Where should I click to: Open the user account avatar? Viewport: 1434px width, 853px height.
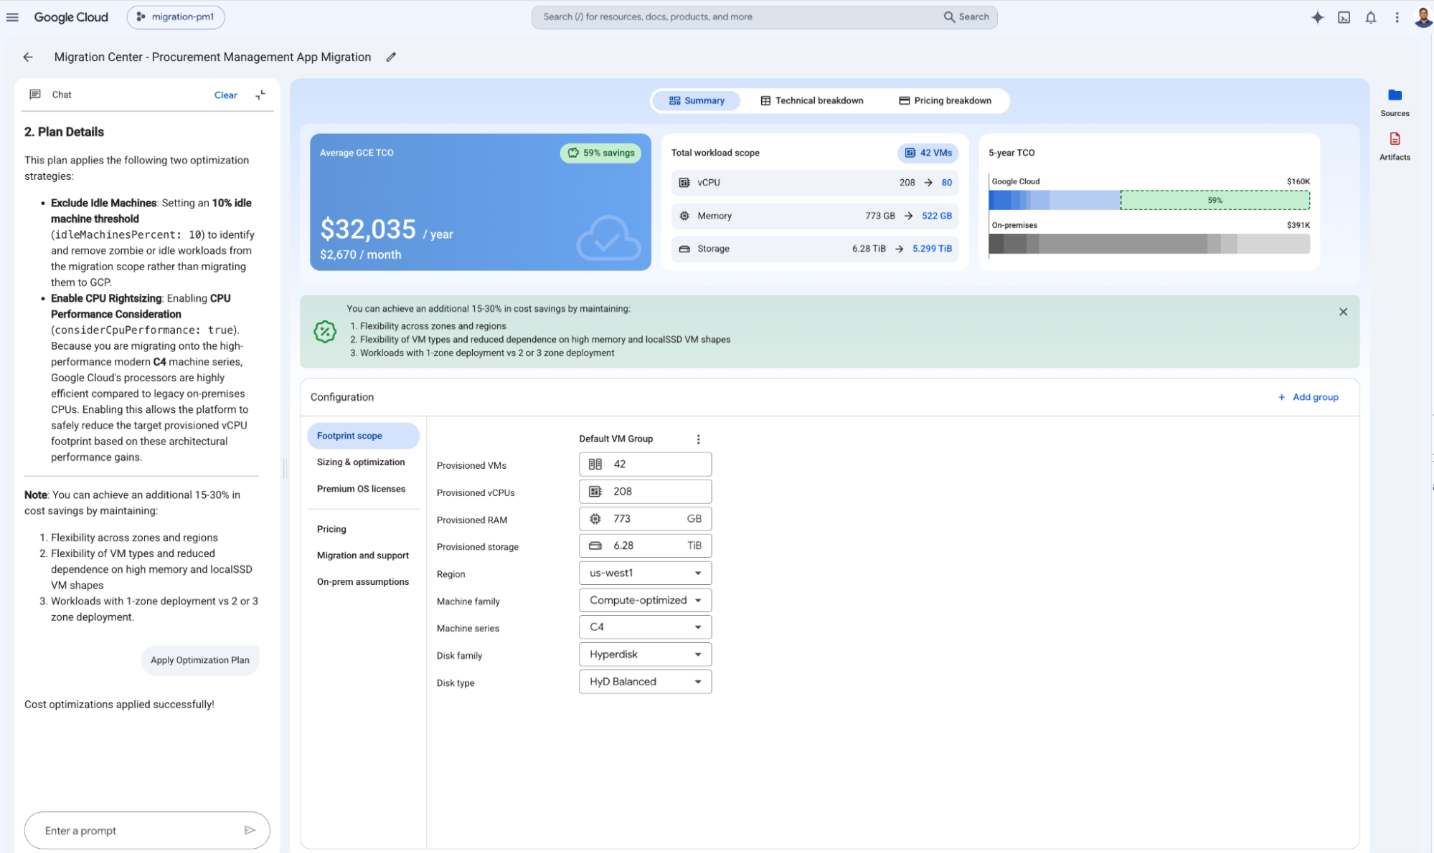(1423, 17)
